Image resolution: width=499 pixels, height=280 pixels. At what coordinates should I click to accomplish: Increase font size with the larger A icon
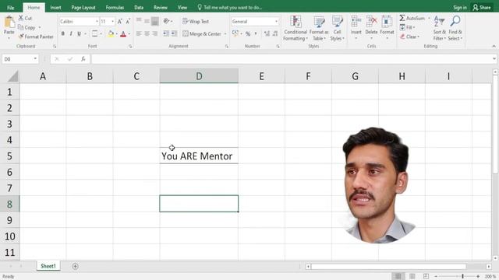pos(120,22)
